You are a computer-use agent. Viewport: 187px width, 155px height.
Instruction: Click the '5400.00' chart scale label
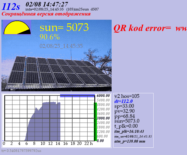[x=103, y=100]
